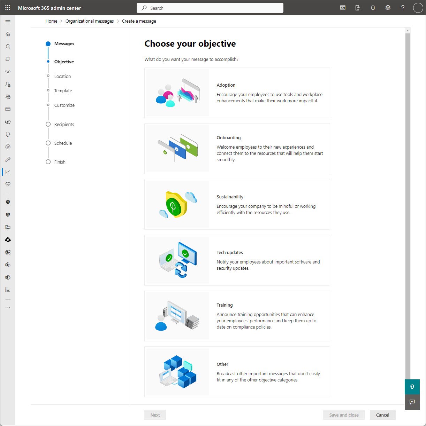Choose the Tech updates objective

coord(237,260)
